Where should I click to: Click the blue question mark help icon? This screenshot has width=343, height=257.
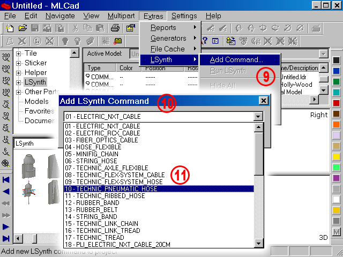click(x=205, y=41)
